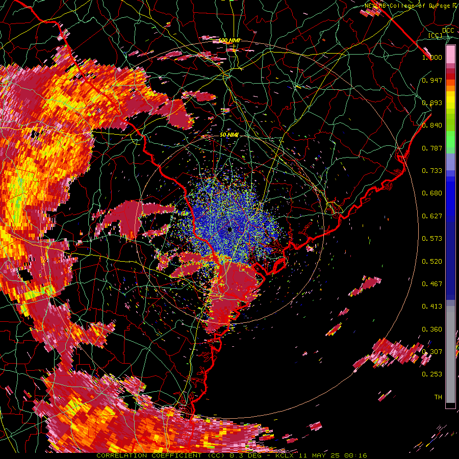Click the 50 NMI range ring label
Viewport: 459px width, 459px height.
point(229,135)
